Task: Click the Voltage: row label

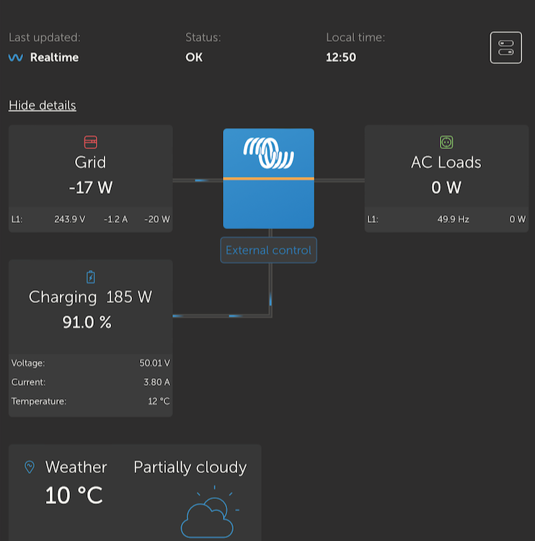Action: [28, 363]
